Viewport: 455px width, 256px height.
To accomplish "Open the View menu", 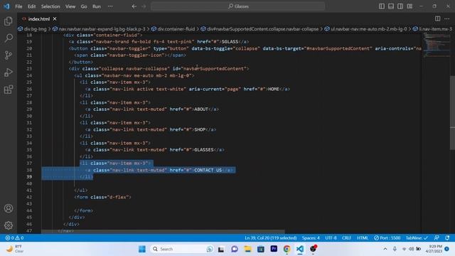I will coord(70,6).
